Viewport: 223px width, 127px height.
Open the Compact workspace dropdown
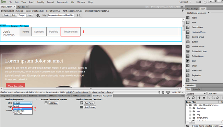point(185,2)
